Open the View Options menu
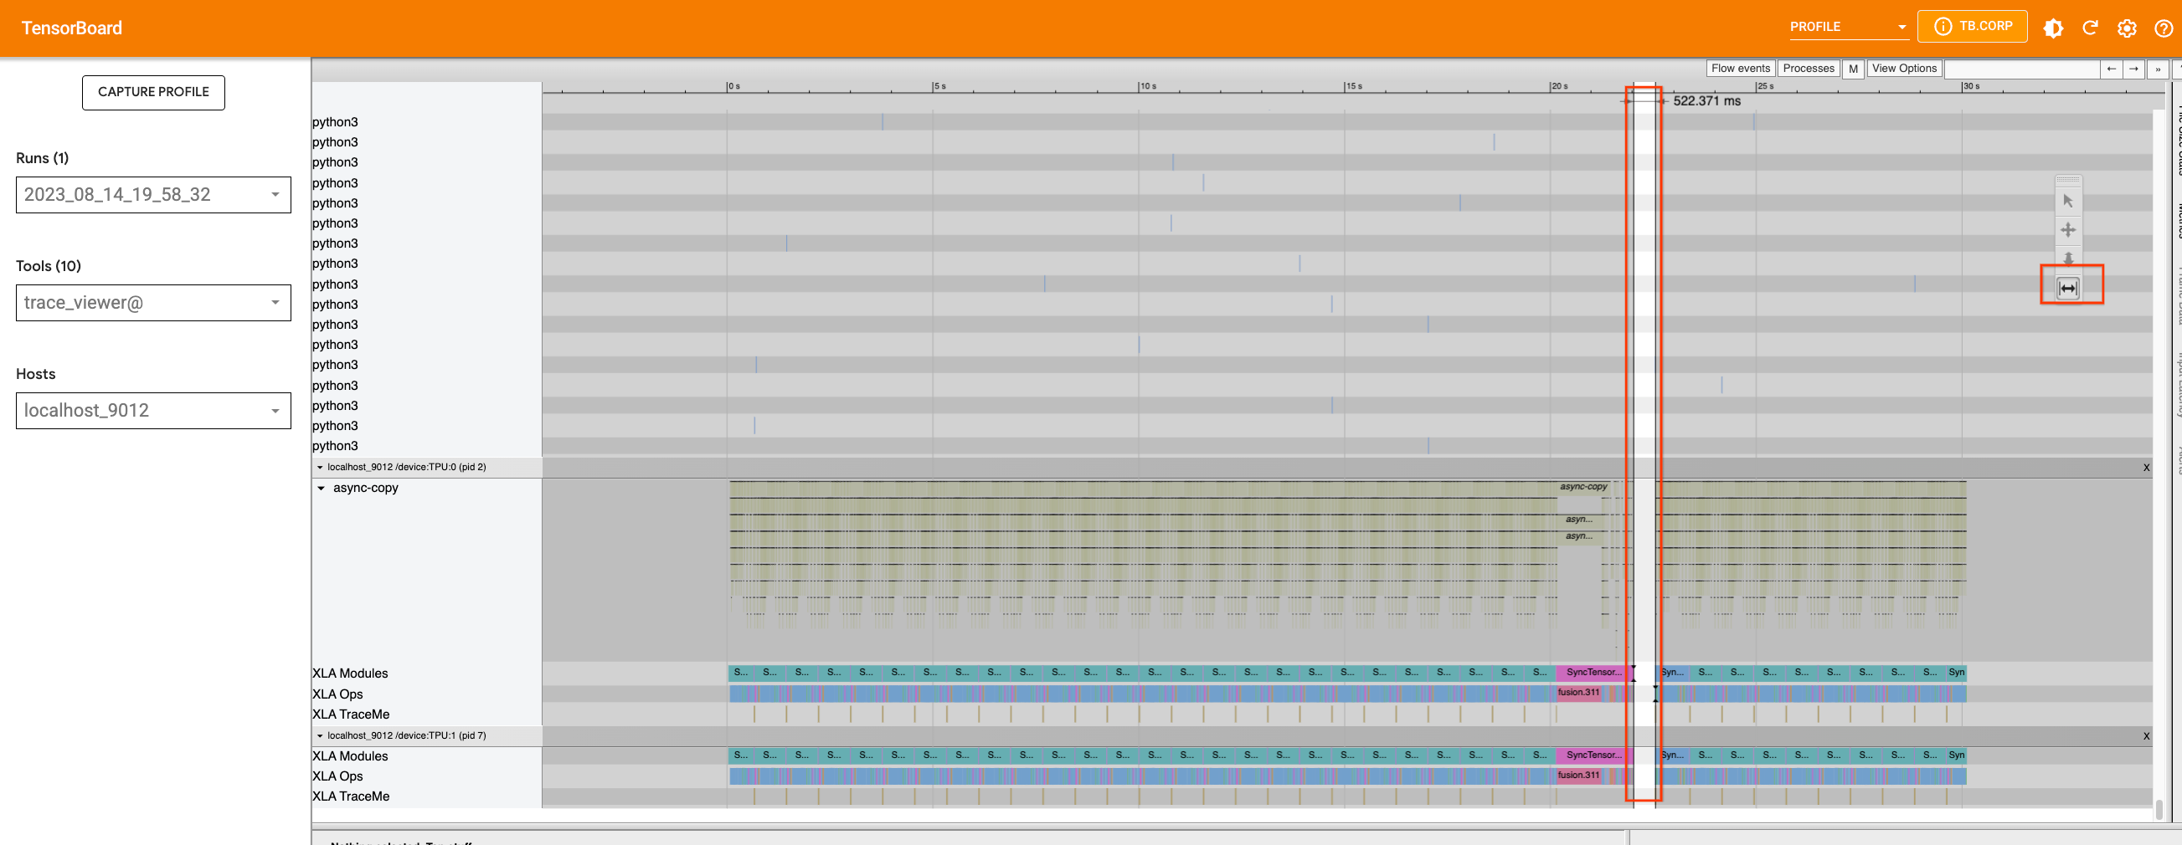 (x=1903, y=69)
